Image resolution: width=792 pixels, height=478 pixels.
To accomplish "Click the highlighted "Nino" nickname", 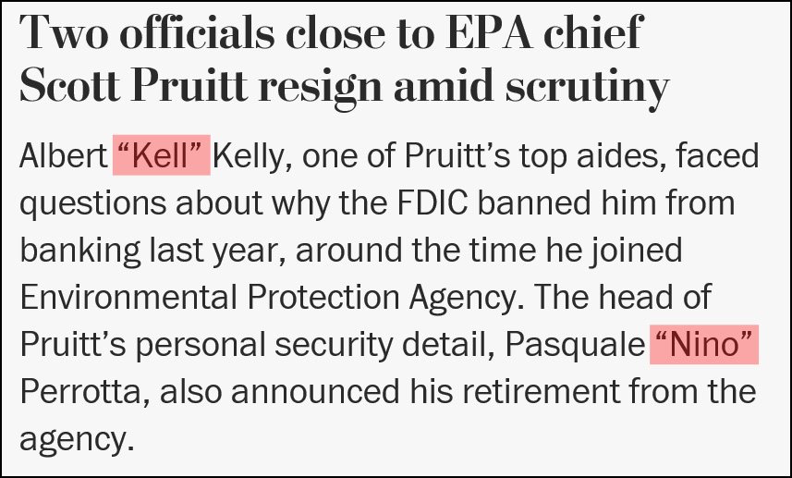I will point(705,345).
